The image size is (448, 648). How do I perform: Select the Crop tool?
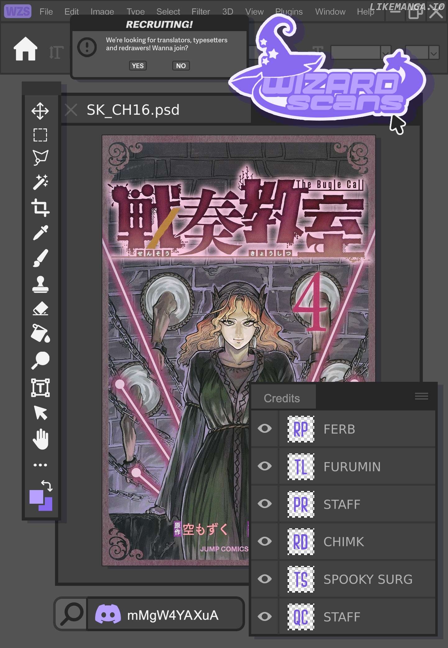click(x=40, y=207)
